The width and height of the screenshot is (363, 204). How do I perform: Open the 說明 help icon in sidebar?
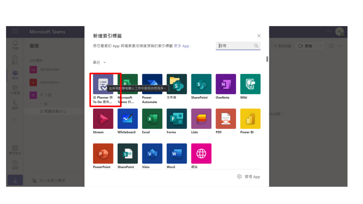(x=15, y=165)
